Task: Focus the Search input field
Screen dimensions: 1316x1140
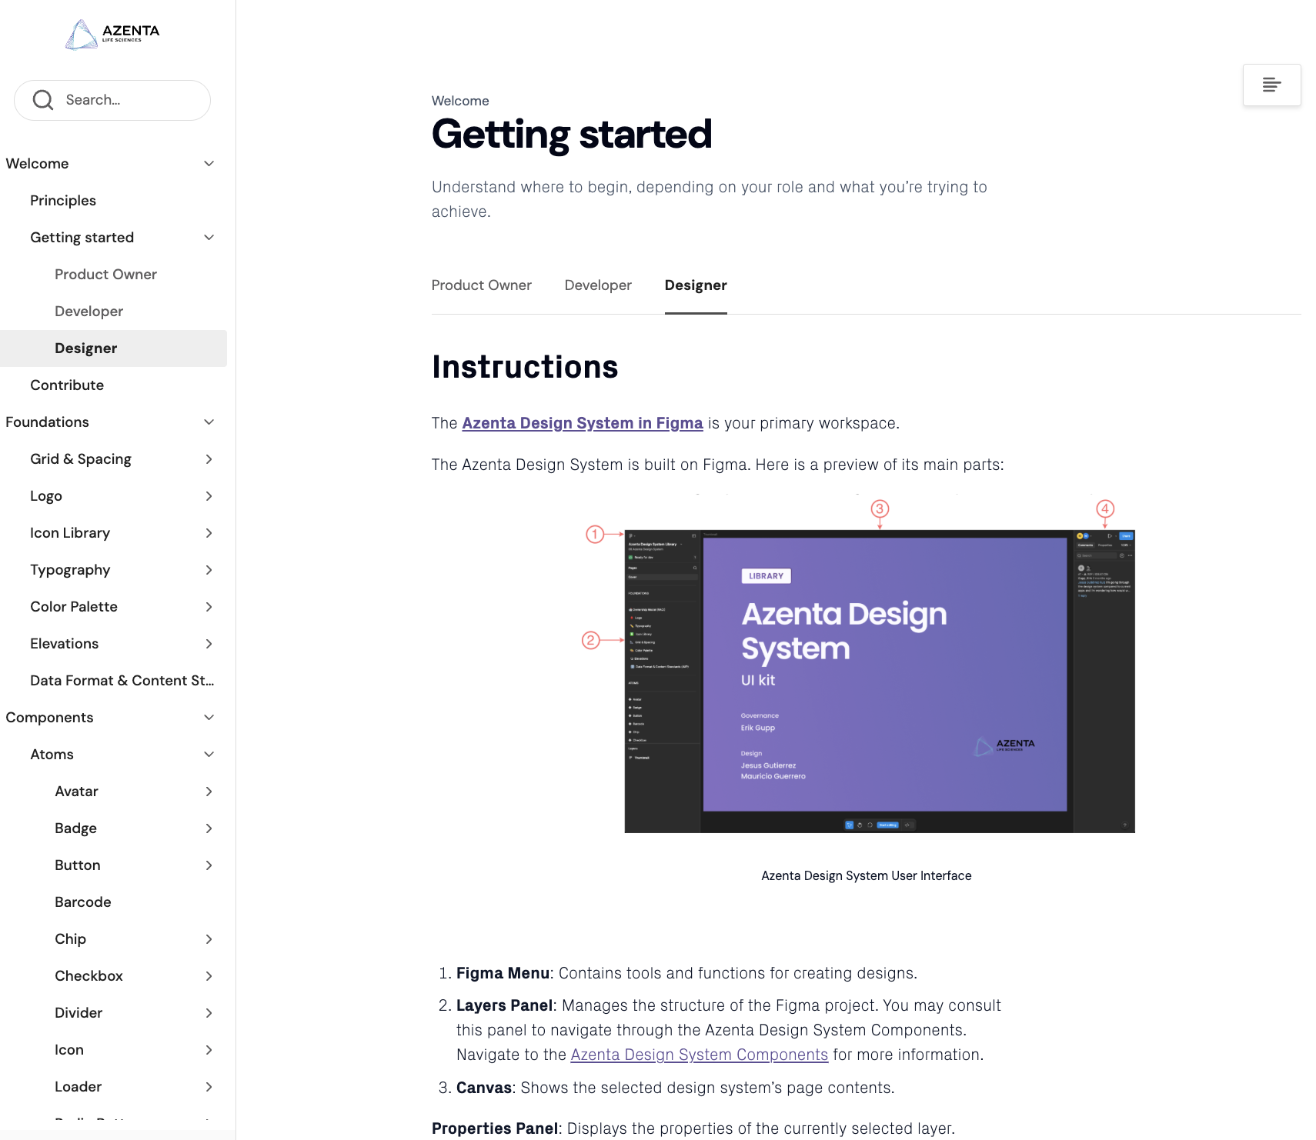Action: [112, 100]
